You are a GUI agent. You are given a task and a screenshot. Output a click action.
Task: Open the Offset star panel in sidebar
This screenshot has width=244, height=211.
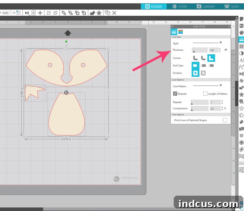point(241,94)
